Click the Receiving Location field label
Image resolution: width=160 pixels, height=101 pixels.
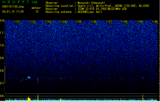tap(59, 6)
